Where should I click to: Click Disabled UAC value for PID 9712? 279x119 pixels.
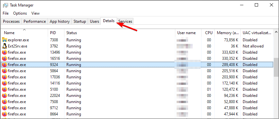tap(250, 108)
